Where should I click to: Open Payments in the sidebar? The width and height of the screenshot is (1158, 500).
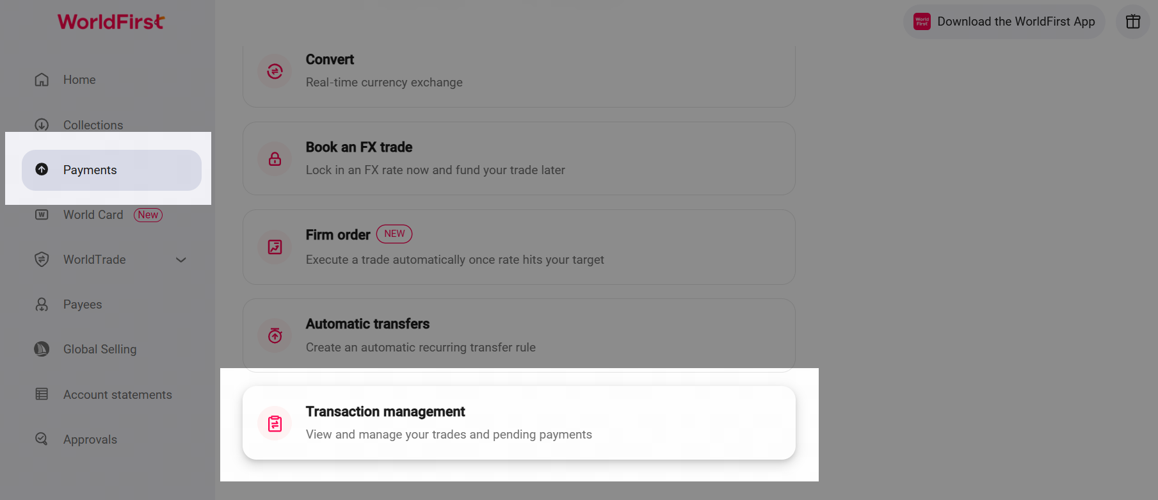[x=90, y=170]
